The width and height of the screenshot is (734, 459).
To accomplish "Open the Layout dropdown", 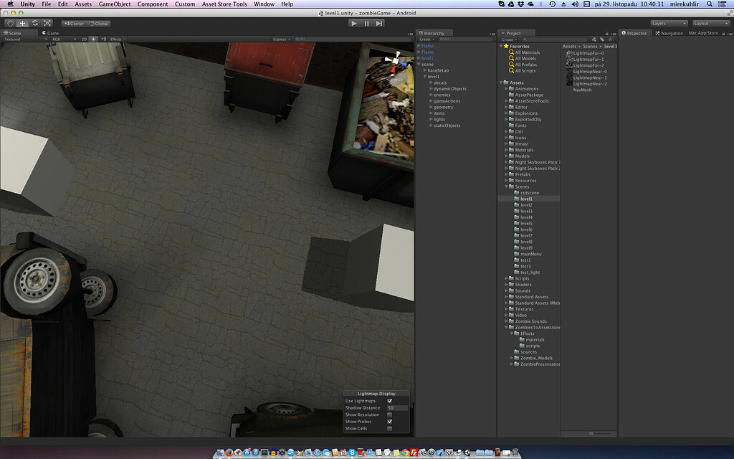I will point(710,23).
